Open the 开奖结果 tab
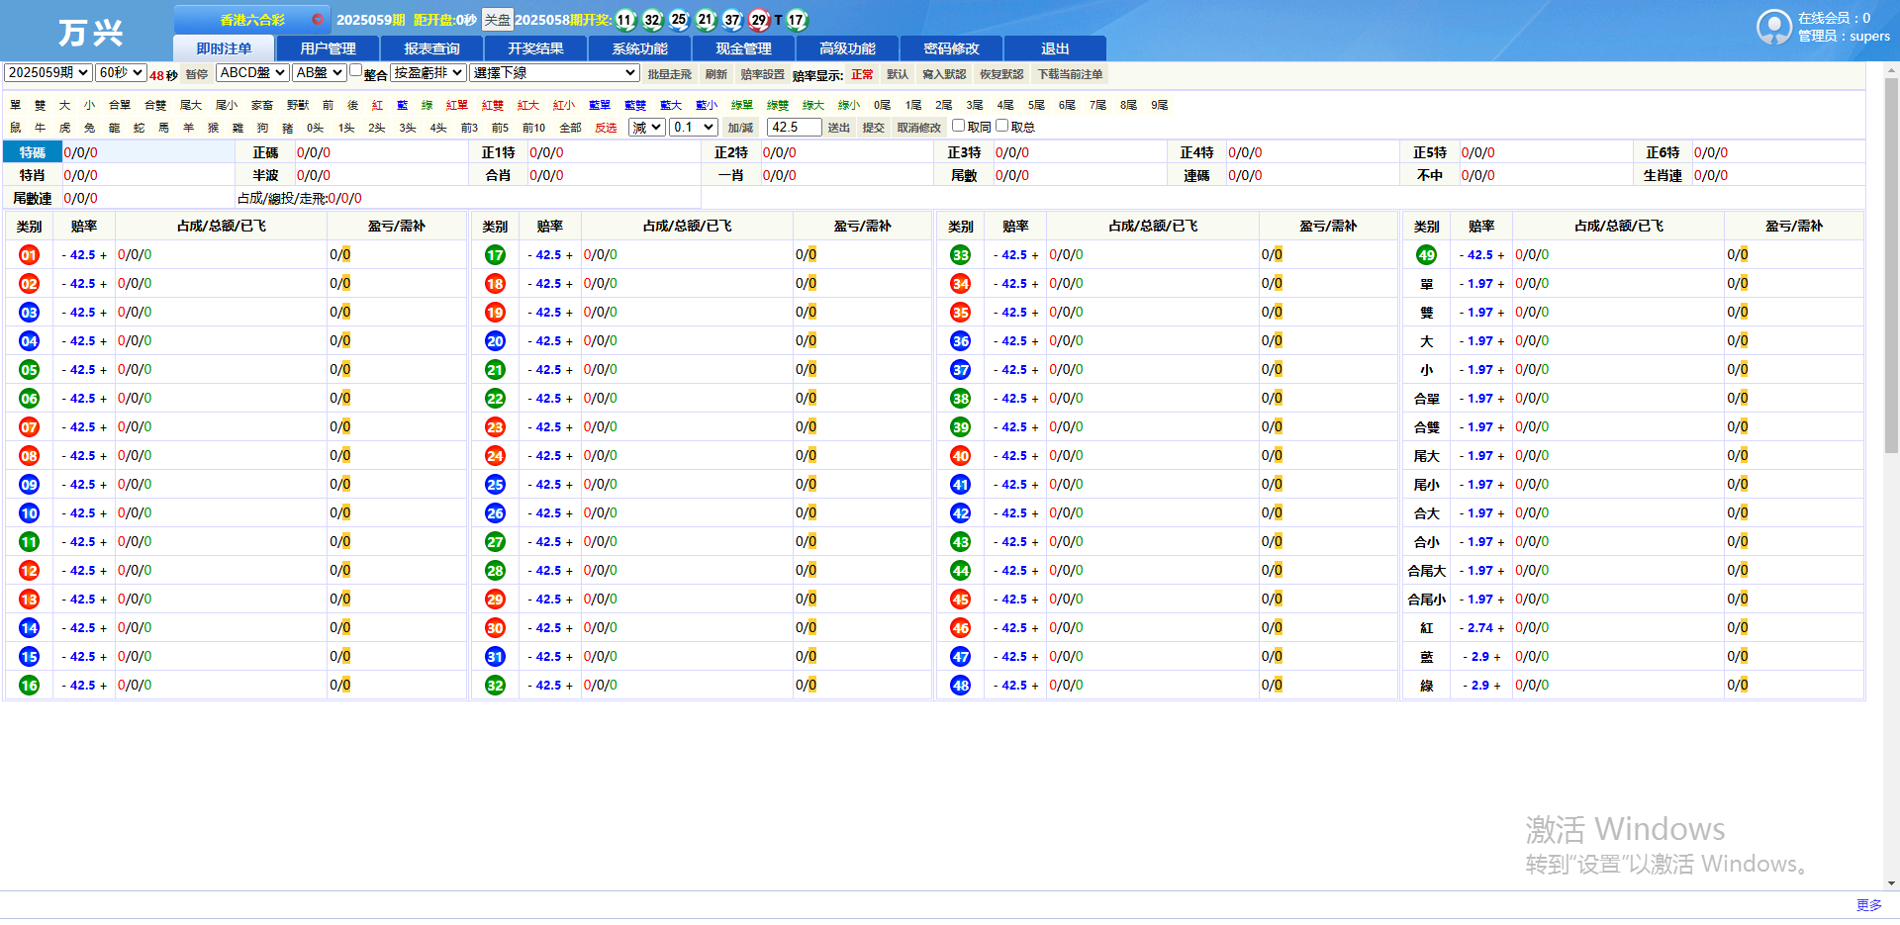The width and height of the screenshot is (1900, 925). tap(535, 48)
